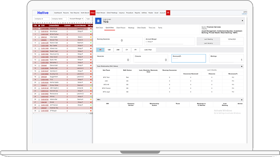The width and height of the screenshot is (280, 157).
Task: Click the BFSI Tech sub team cell
Action: (x=106, y=77)
